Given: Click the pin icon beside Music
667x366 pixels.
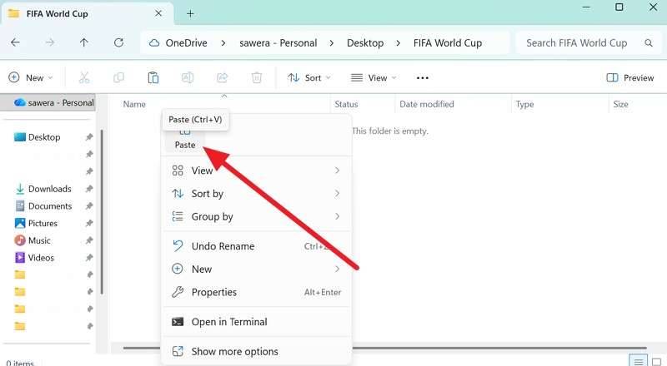Looking at the screenshot, I should click(89, 240).
